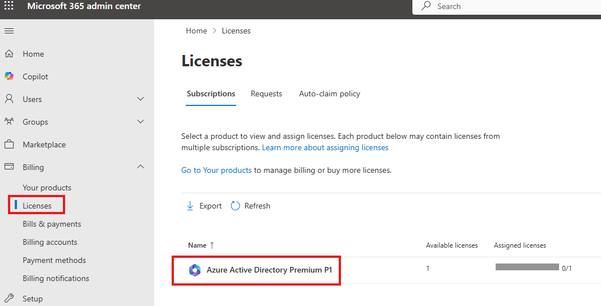Screen dimensions: 601x306
Task: Click the Billing label in sidebar
Action: pos(33,167)
